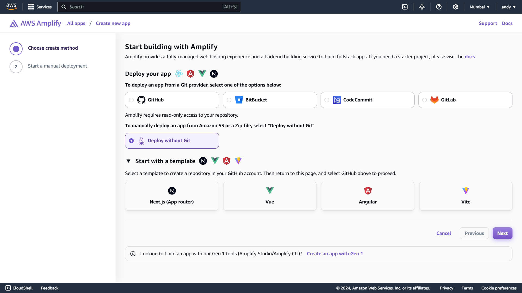Select the GitHub radio option
The image size is (522, 293).
point(131,100)
